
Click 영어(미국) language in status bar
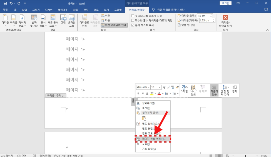pyautogui.click(x=45, y=156)
